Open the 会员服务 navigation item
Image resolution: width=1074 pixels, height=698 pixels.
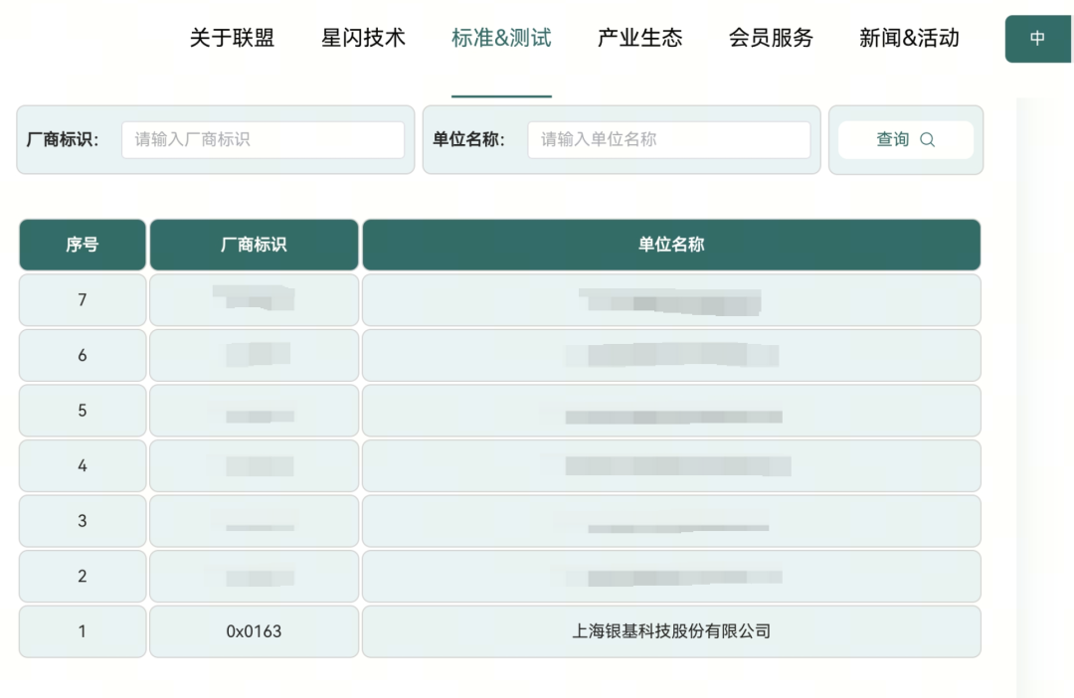(x=772, y=38)
